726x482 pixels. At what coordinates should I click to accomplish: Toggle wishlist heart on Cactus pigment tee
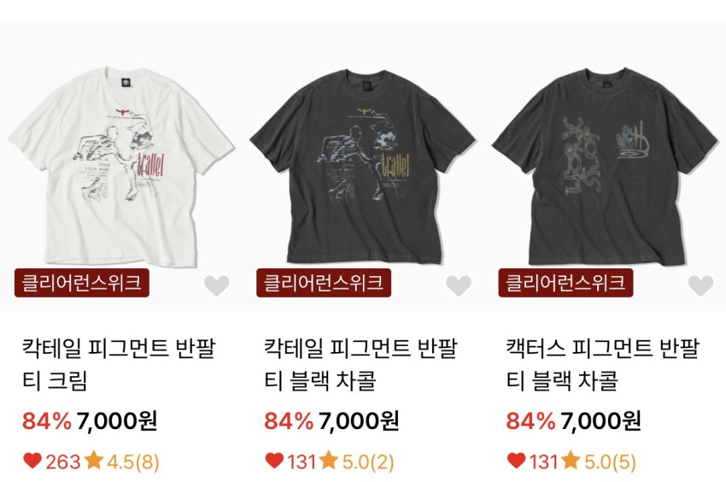coord(700,285)
